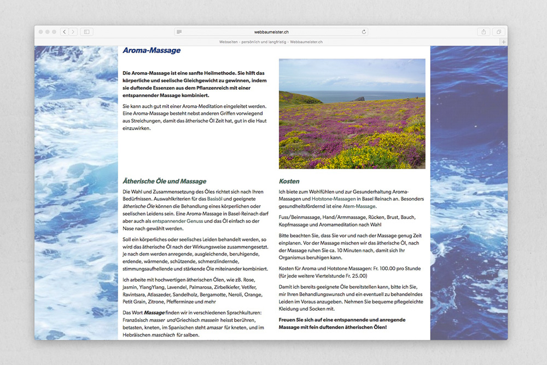Image resolution: width=547 pixels, height=365 pixels.
Task: Click the flower meadow coast photo
Action: tap(352, 114)
